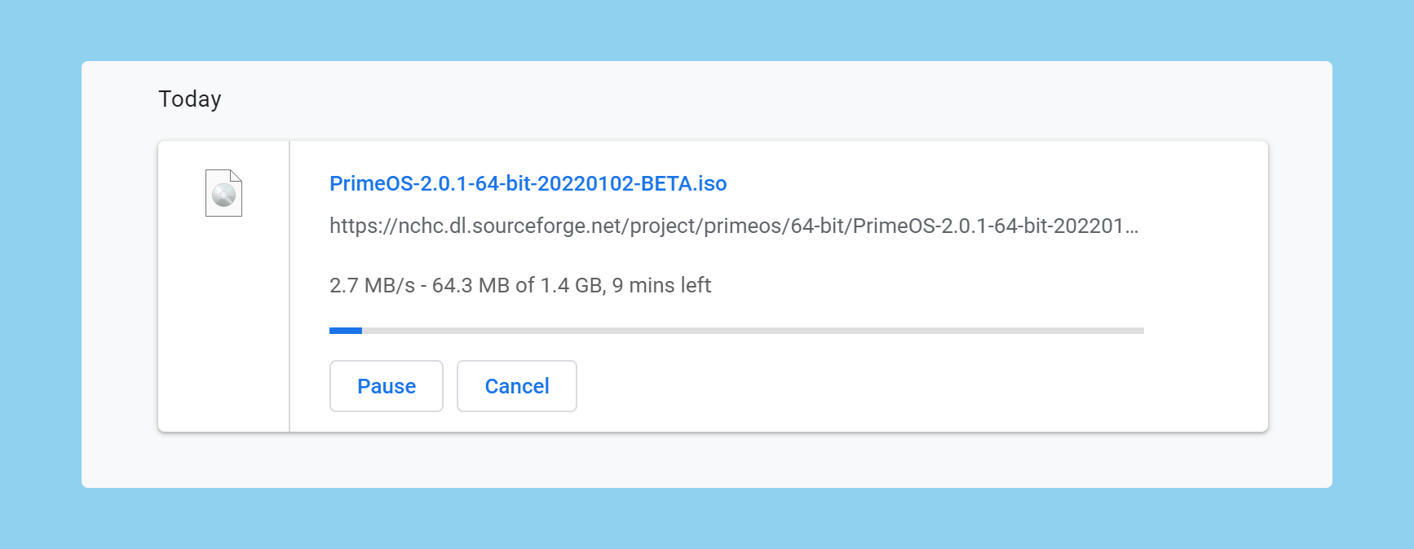Click the blank icon column below file icon

pyautogui.click(x=223, y=326)
